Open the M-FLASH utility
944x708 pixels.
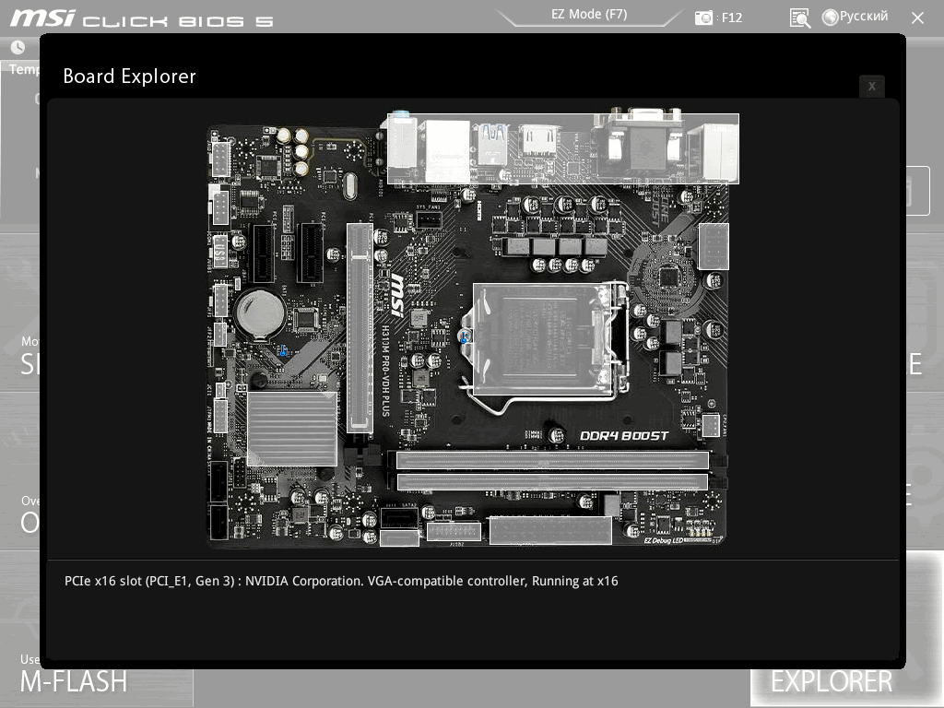click(x=74, y=681)
